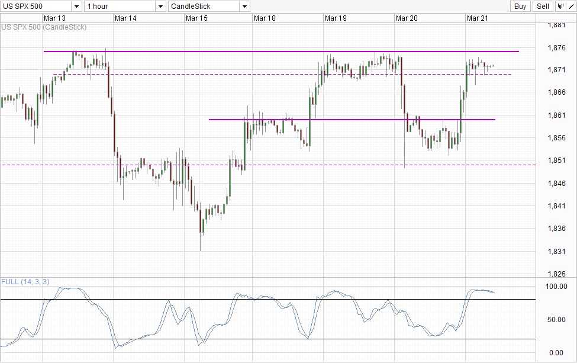577x363 pixels.
Task: Click the Mar 20 date label
Action: coord(407,18)
